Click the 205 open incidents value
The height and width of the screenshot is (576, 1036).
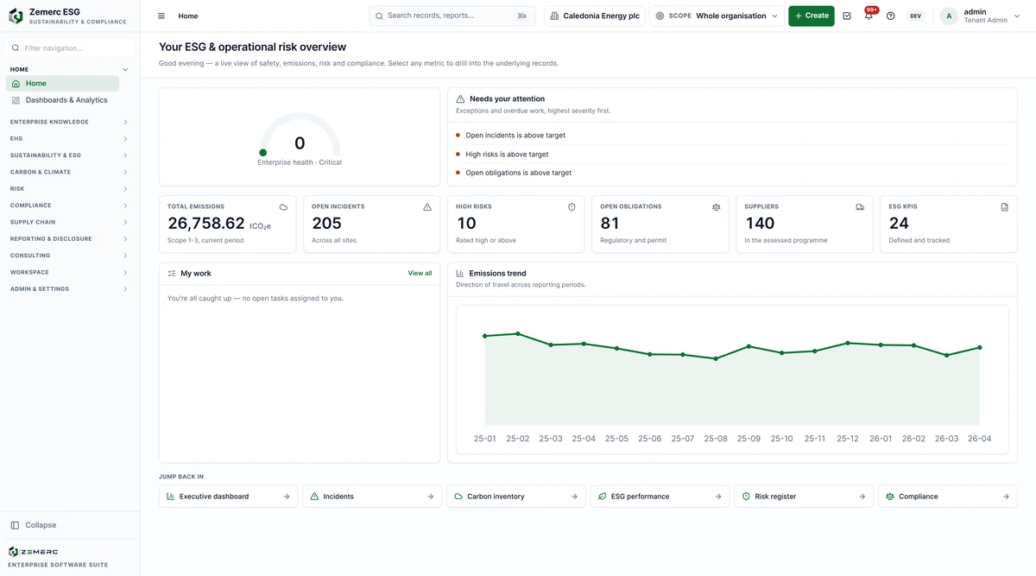pyautogui.click(x=326, y=224)
